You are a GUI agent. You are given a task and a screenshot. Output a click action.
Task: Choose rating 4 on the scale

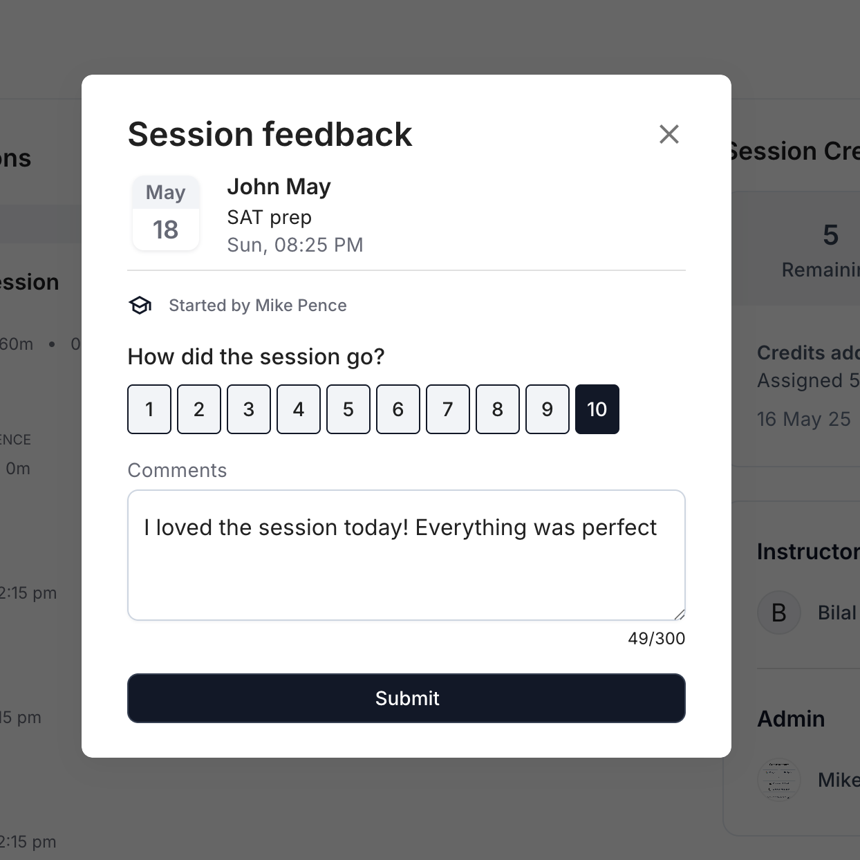[299, 409]
